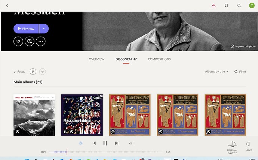This screenshot has width=258, height=160.
Task: Expand the Albums by title sort dropdown
Action: [x=216, y=71]
